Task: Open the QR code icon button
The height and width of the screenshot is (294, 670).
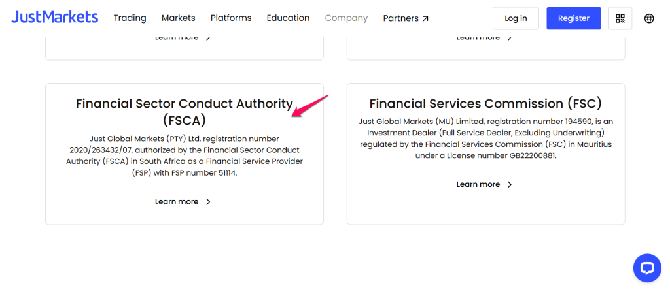Action: pyautogui.click(x=620, y=18)
